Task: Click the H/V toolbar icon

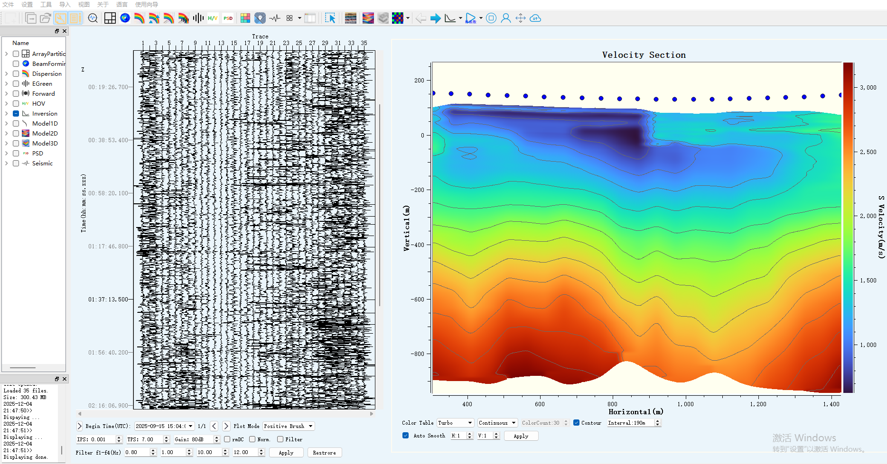Action: (x=213, y=18)
